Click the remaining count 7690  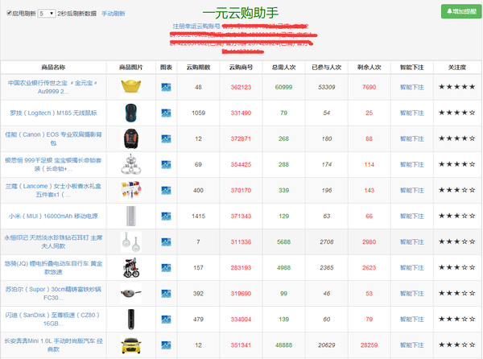tap(369, 87)
